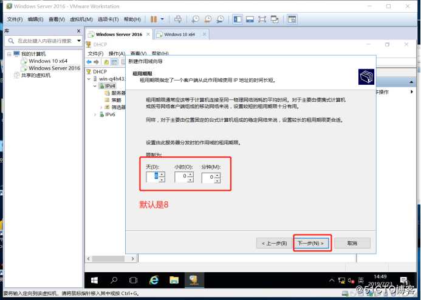
Task: Click the 小时(O) hours input field
Action: click(x=180, y=176)
